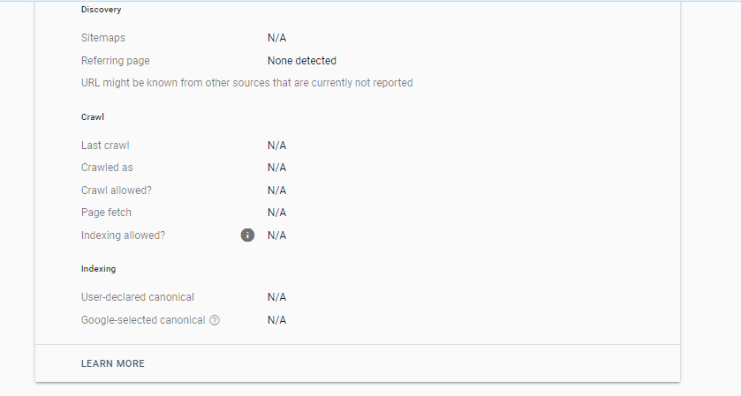
Task: Click the Indexing allowed info icon
Action: 247,235
